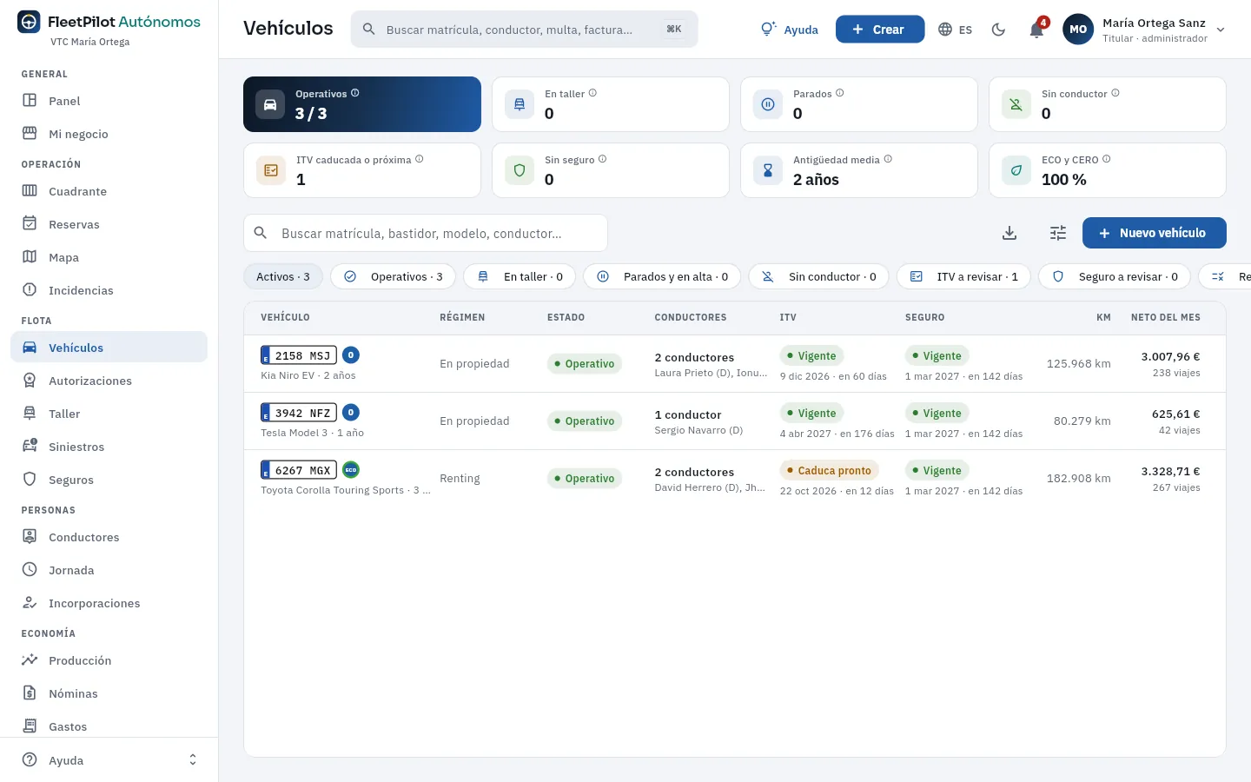Go to Cuadrante in the sidebar
Screen dimensions: 1251x782
point(109,191)
